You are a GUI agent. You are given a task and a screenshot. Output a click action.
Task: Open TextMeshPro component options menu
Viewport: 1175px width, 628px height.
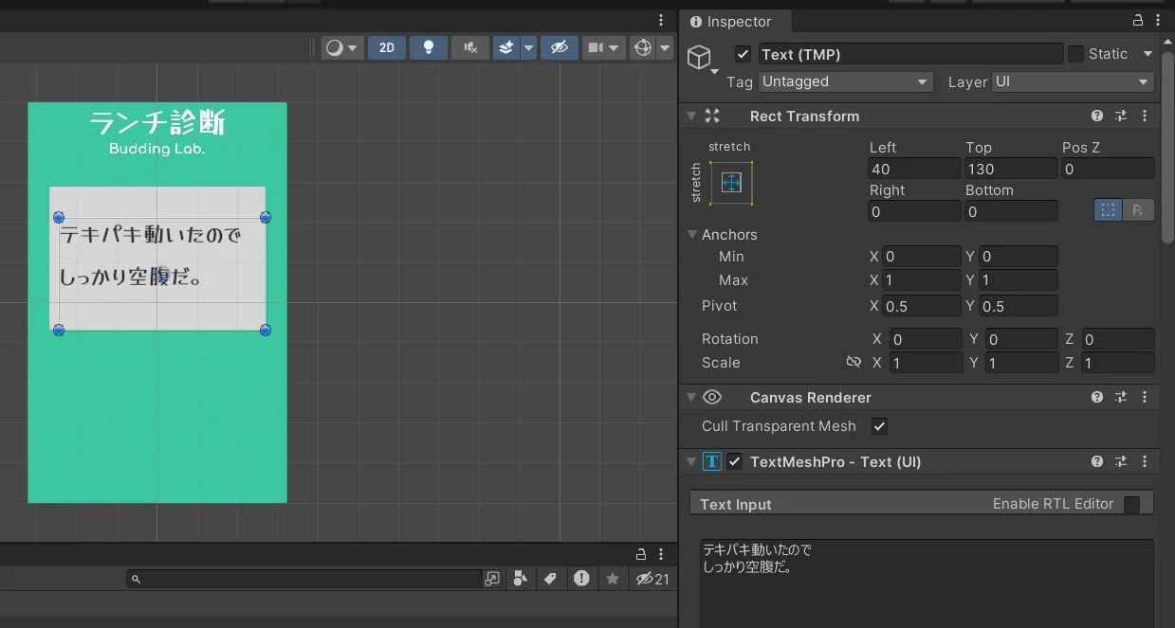click(1145, 461)
